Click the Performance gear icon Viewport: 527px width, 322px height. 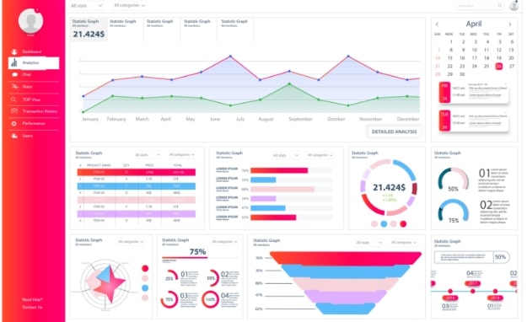point(13,123)
